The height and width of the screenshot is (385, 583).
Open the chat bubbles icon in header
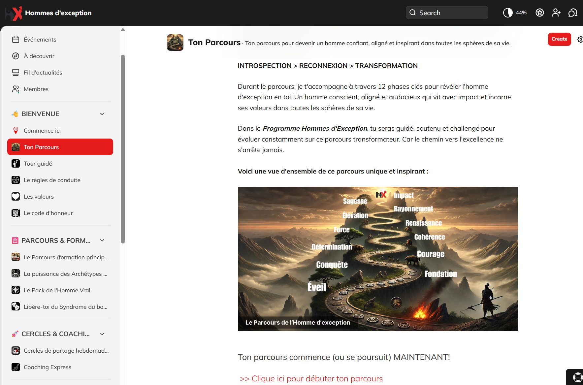click(573, 13)
